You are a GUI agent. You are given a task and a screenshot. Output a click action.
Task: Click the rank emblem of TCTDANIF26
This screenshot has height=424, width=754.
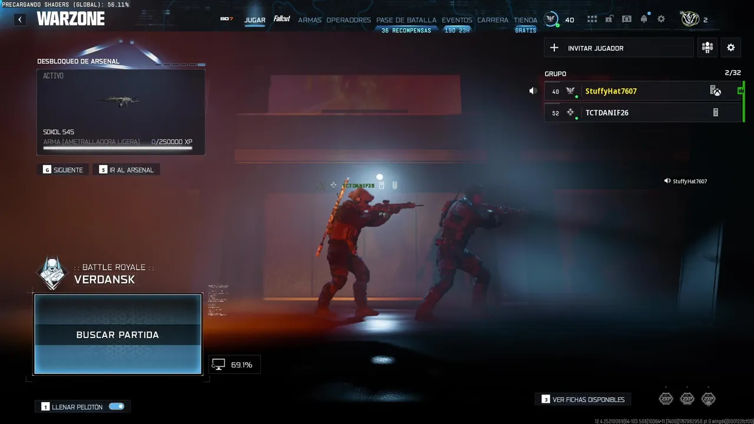(x=570, y=112)
